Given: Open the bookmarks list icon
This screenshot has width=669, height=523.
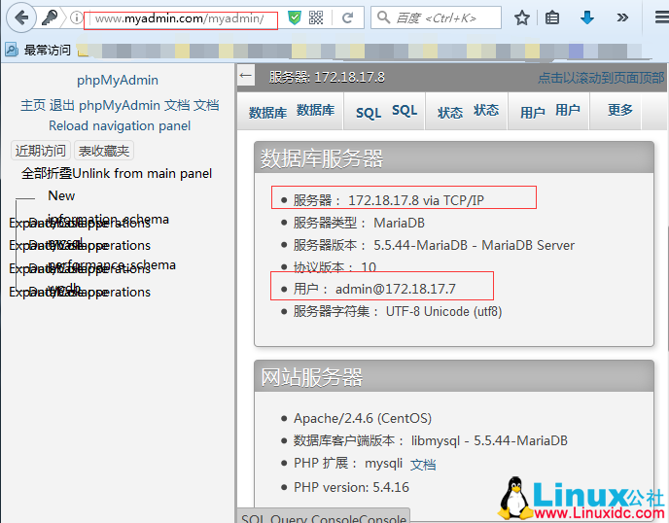Looking at the screenshot, I should [552, 17].
